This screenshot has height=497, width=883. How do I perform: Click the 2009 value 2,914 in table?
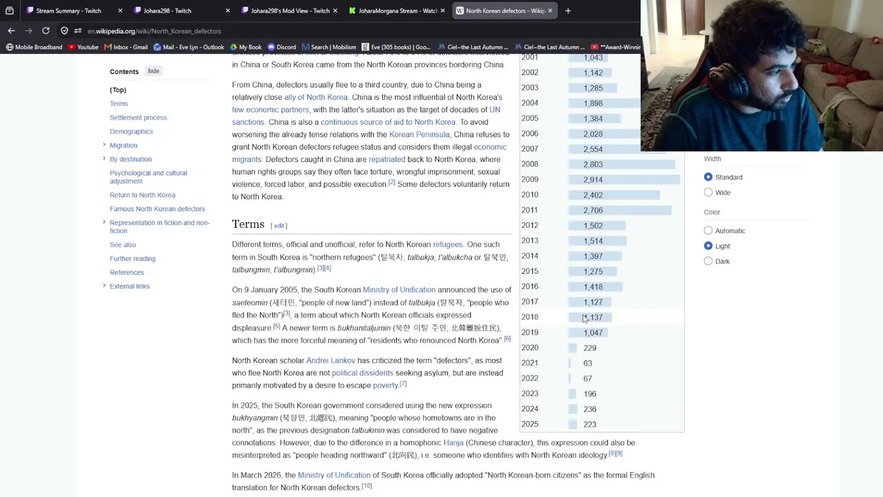tap(593, 179)
